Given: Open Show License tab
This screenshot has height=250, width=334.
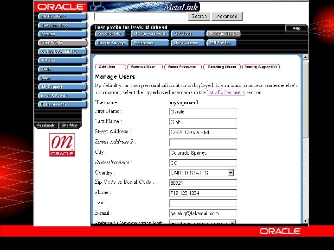Looking at the screenshot, I should [x=188, y=43].
